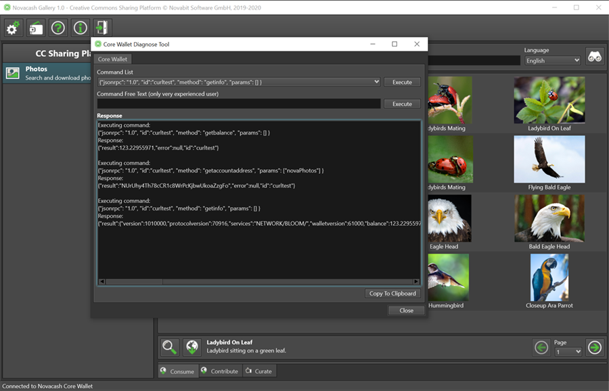
Task: Select the Closeup Ara Parrot thumbnail
Action: tap(549, 277)
